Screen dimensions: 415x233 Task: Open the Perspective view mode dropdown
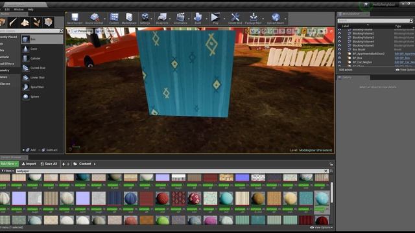83,31
